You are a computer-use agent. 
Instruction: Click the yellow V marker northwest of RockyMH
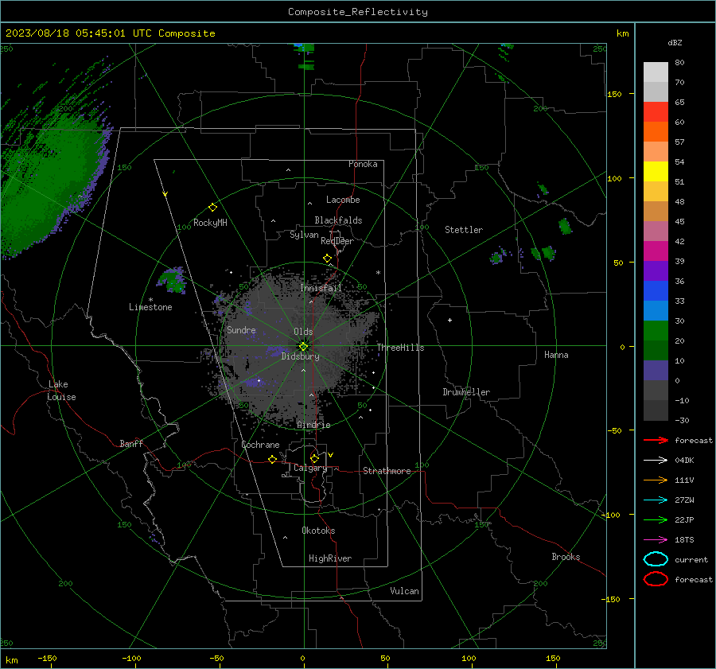165,194
